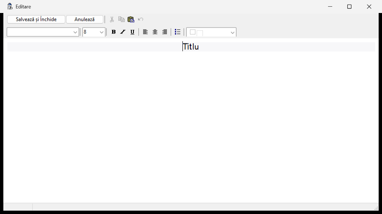This screenshot has width=382, height=214.
Task: Open the text color dropdown
Action: (232, 32)
